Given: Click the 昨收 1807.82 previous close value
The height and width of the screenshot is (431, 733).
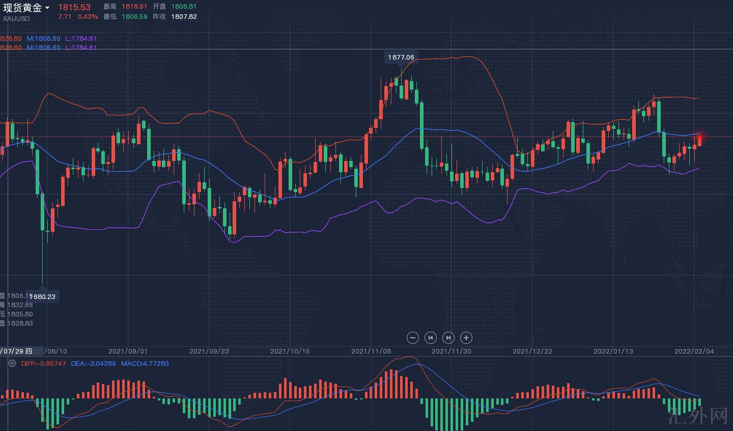Looking at the screenshot, I should 184,16.
